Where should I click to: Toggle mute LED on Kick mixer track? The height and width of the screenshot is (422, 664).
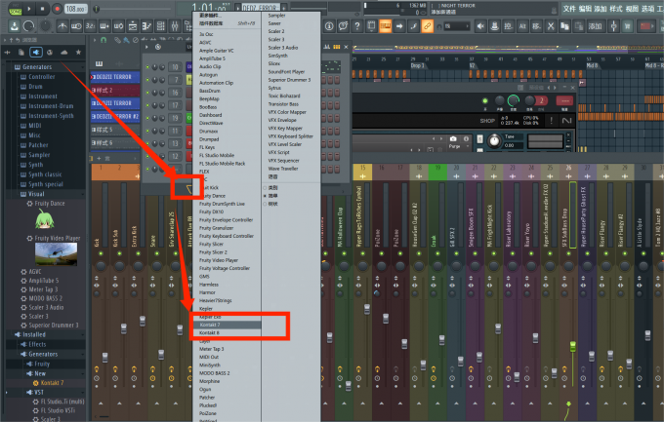click(101, 253)
